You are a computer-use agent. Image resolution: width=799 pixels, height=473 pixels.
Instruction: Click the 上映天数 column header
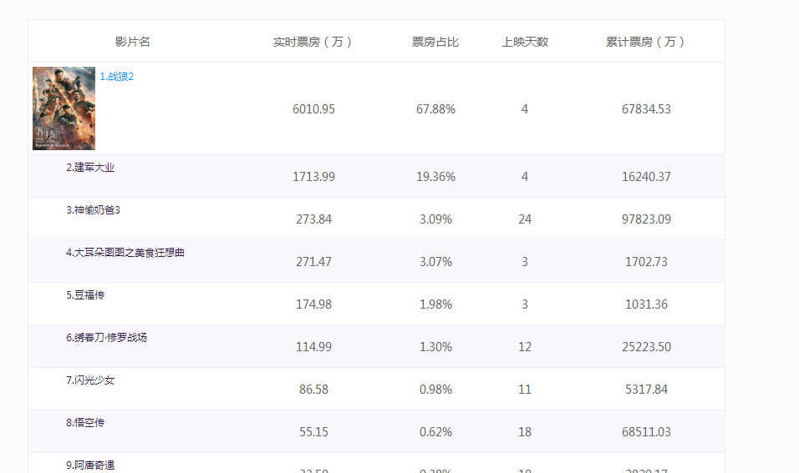point(525,42)
